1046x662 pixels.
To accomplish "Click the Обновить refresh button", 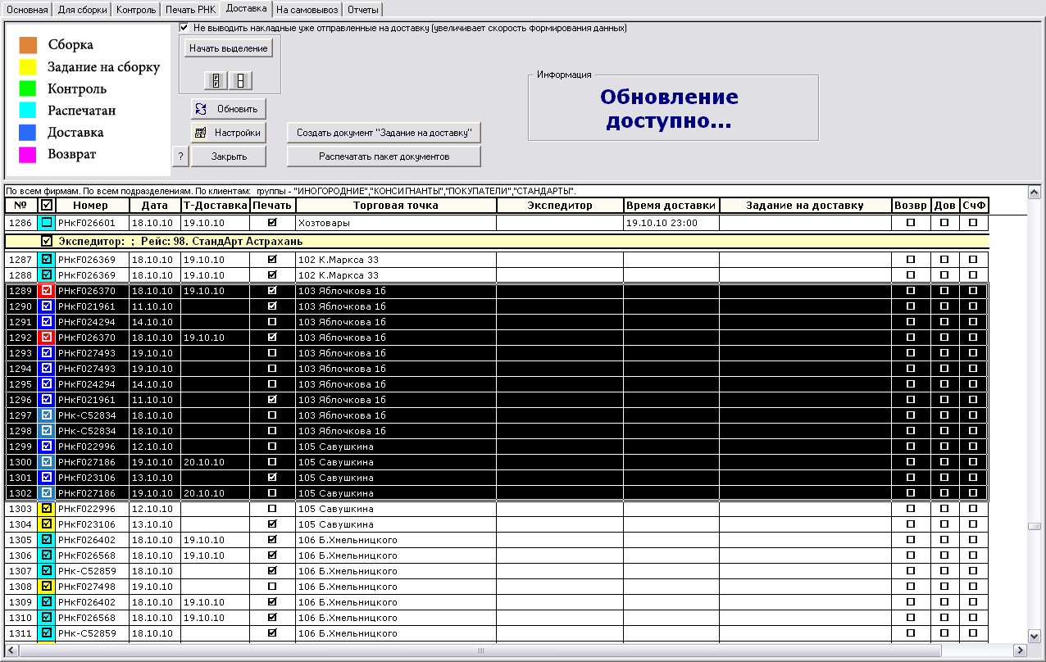I will tap(229, 109).
